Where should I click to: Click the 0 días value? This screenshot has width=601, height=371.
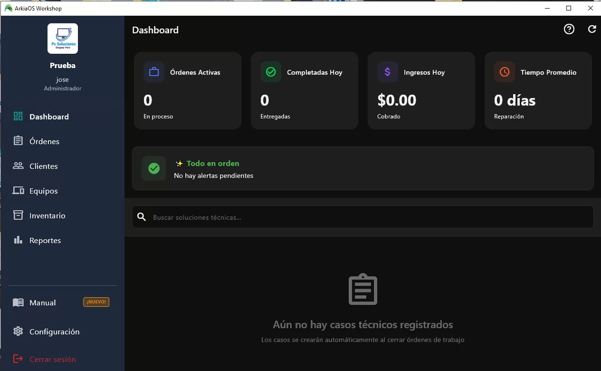click(x=515, y=100)
